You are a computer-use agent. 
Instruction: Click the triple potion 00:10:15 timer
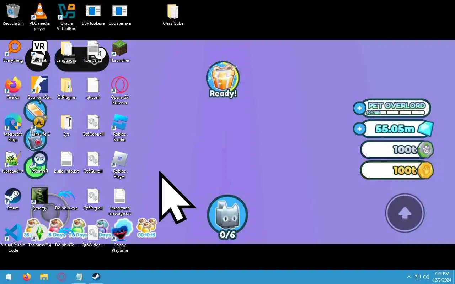point(147,228)
